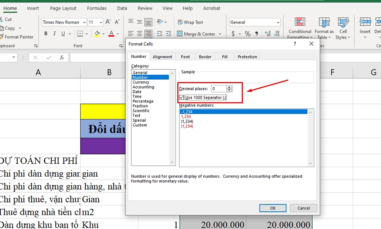Viewport: 381px width, 229px height.
Task: Open Format as Table gallery
Action: pyautogui.click(x=324, y=28)
